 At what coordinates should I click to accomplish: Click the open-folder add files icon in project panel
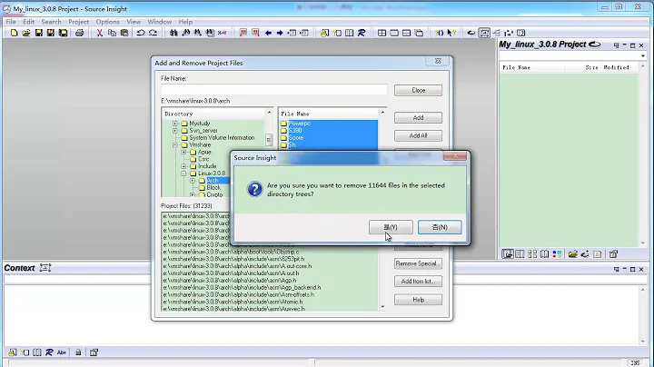click(572, 254)
